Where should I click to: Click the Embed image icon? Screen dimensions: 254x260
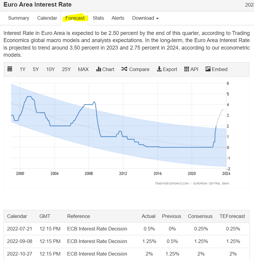tap(208, 69)
